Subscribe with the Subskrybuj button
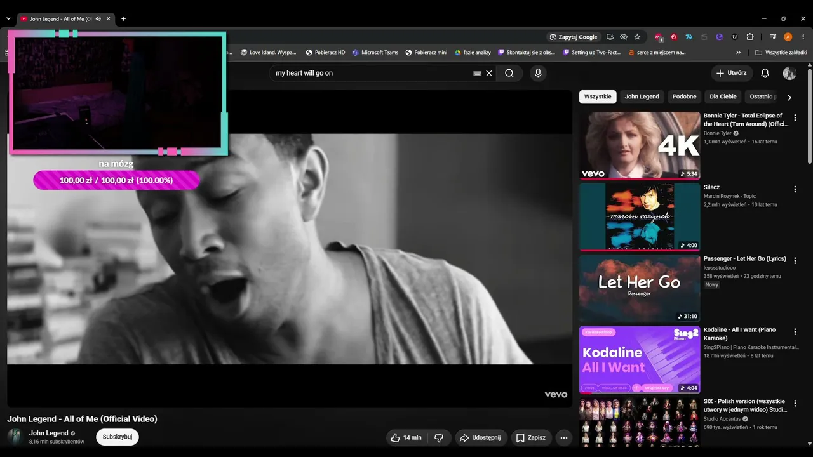The height and width of the screenshot is (457, 813). (x=118, y=437)
